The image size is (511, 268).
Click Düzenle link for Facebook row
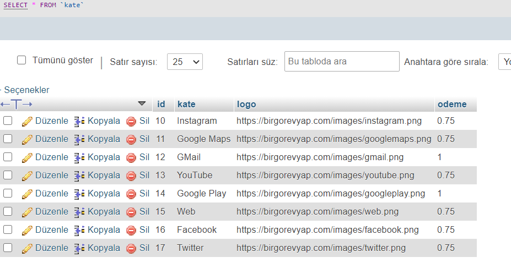tap(52, 230)
